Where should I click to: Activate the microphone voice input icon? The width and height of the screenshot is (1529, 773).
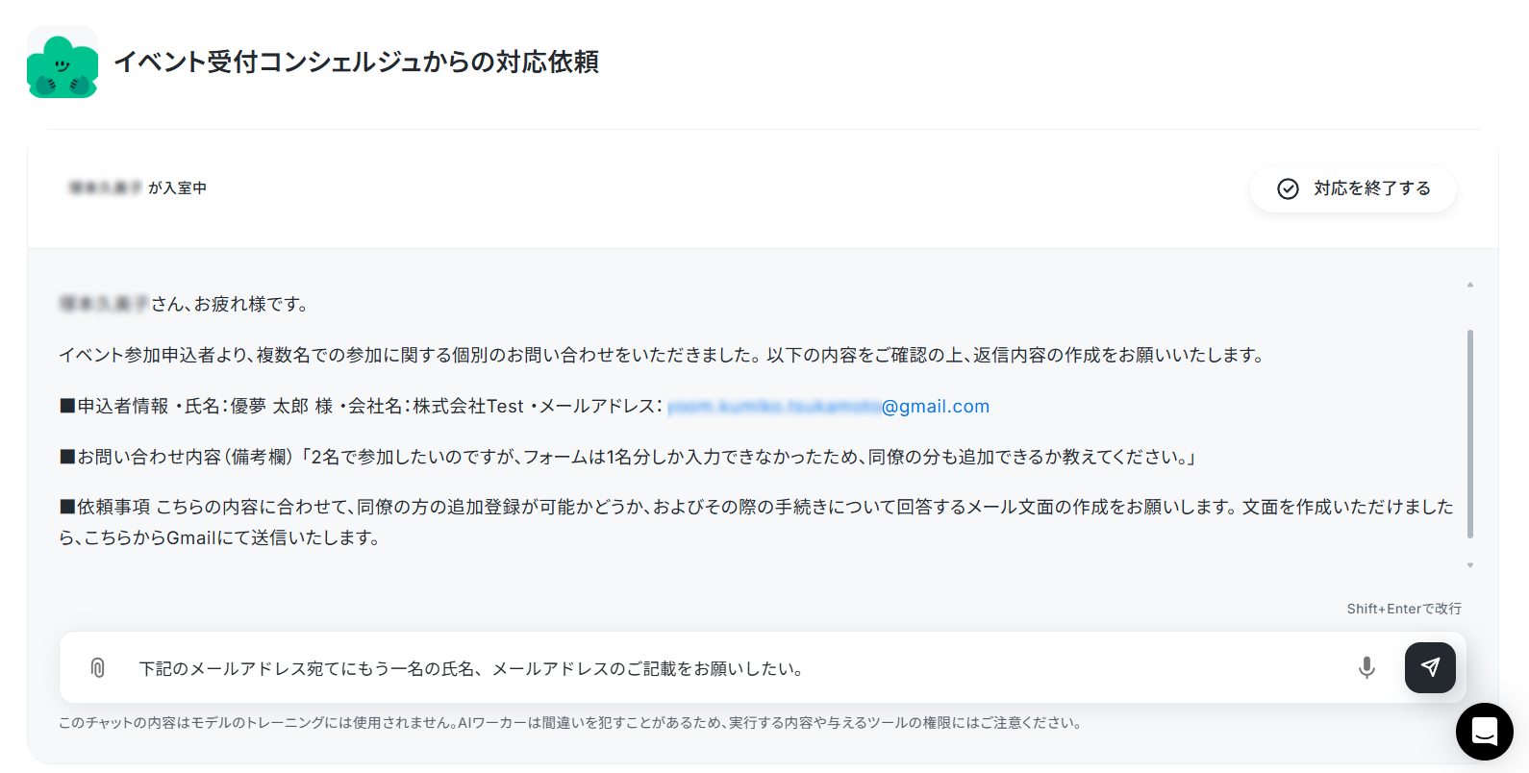[x=1366, y=667]
